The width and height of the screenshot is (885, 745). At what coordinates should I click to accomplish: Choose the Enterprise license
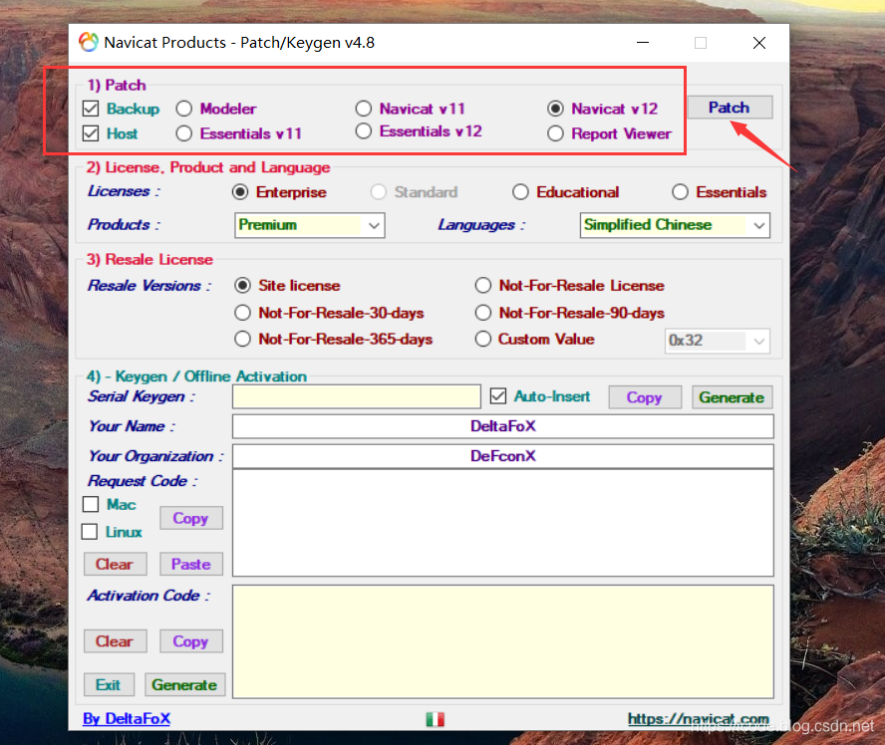tap(240, 192)
